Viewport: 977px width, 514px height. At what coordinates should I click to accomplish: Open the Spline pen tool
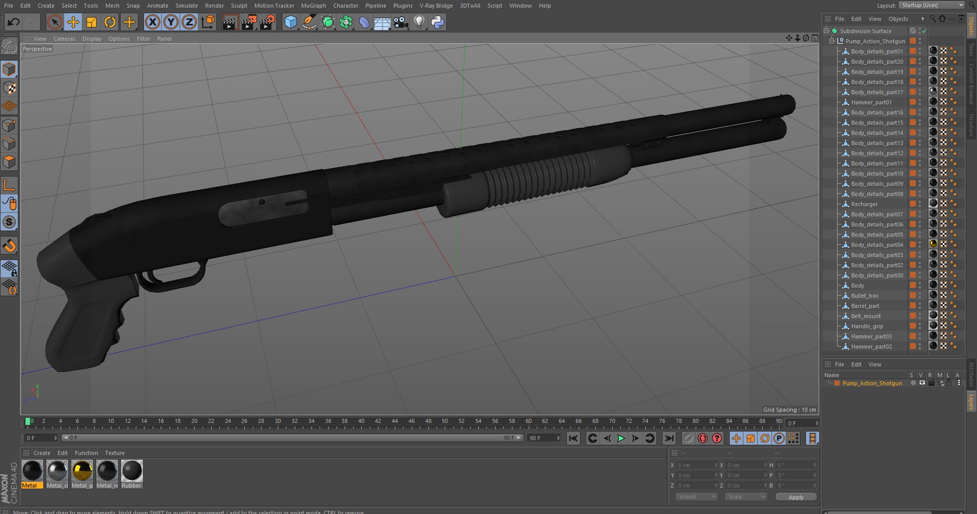pyautogui.click(x=309, y=22)
